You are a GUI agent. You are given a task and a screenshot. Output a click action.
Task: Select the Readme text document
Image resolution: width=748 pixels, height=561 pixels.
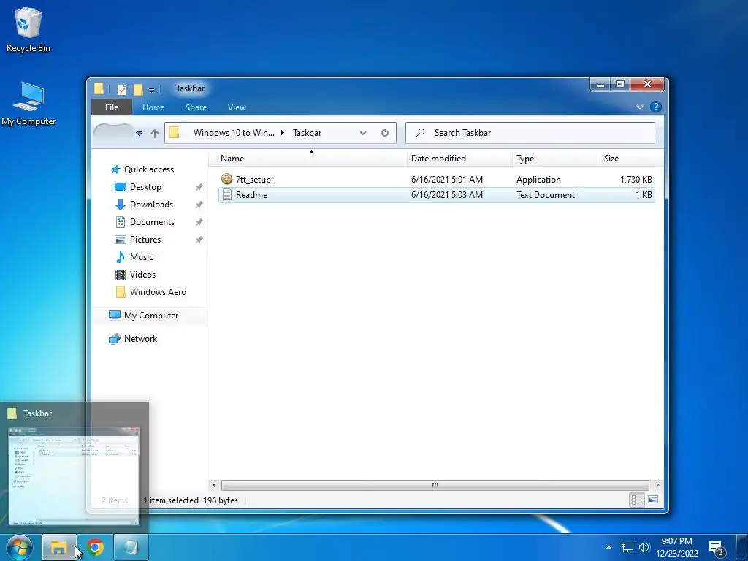tap(437, 194)
